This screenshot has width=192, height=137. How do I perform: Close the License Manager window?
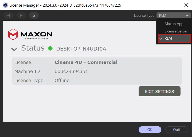[186, 5]
